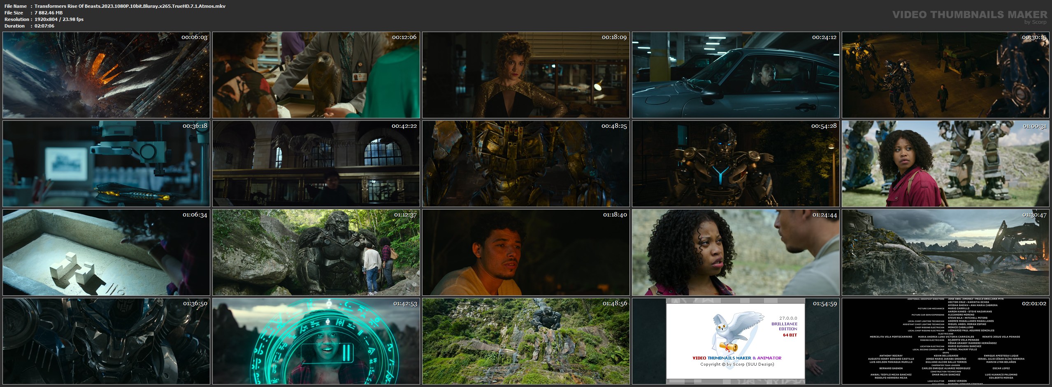
Task: Open the 00:36:18 microscope lab thumbnail
Action: coord(106,164)
